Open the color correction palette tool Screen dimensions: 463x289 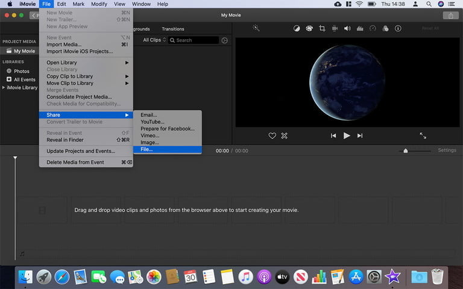click(309, 28)
